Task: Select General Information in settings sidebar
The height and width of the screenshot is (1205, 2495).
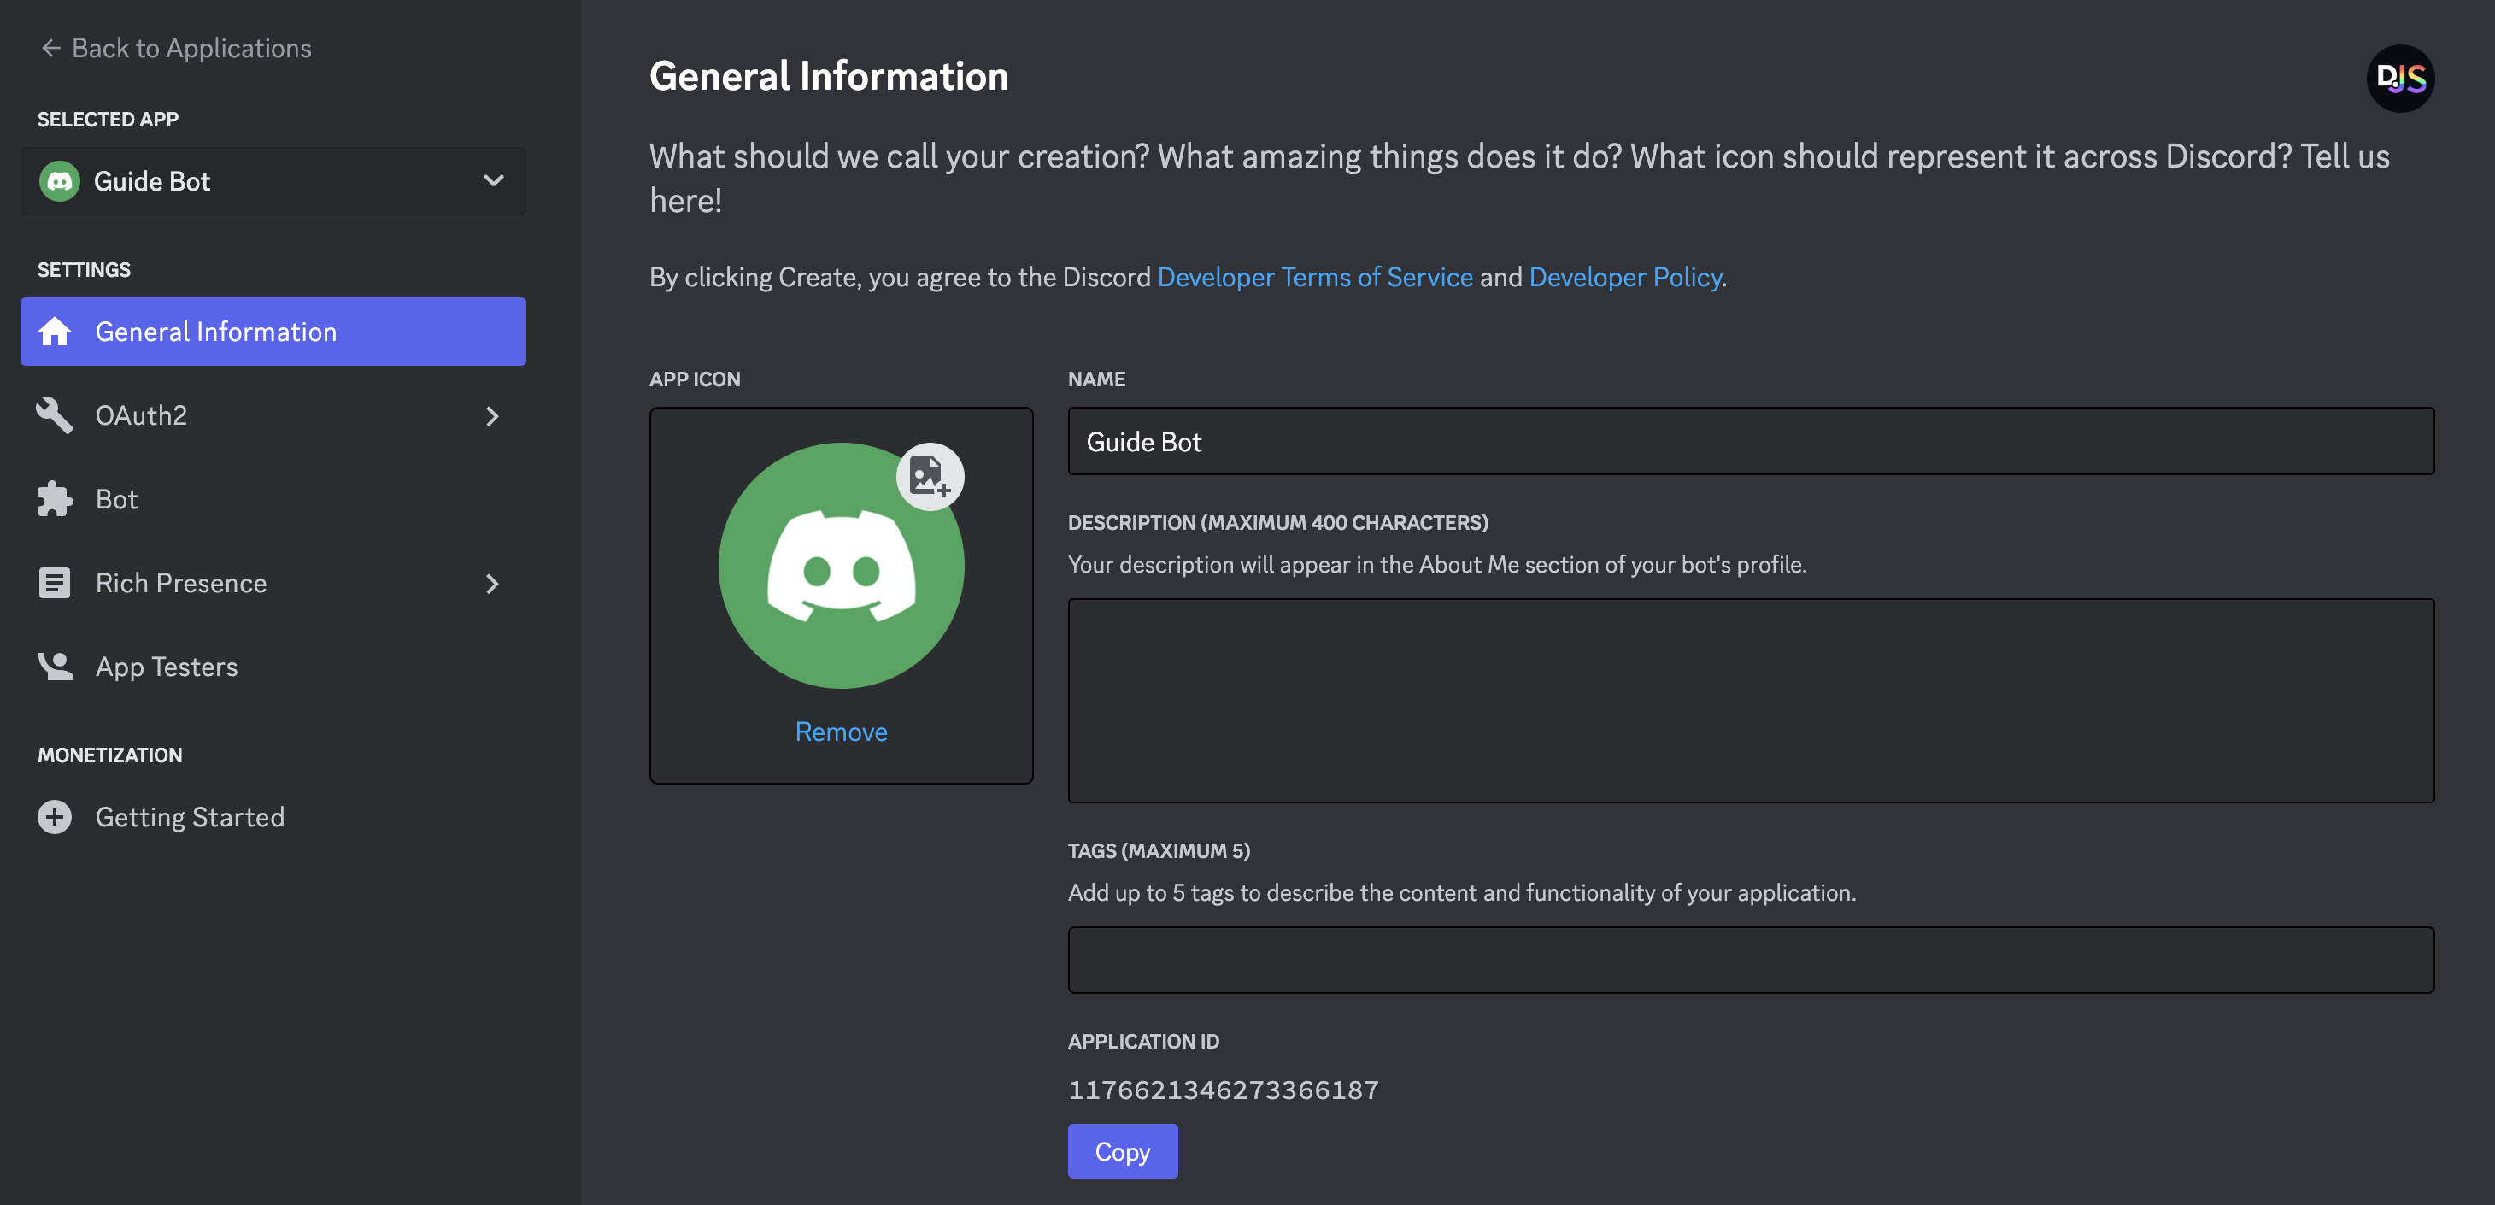Action: (x=273, y=332)
